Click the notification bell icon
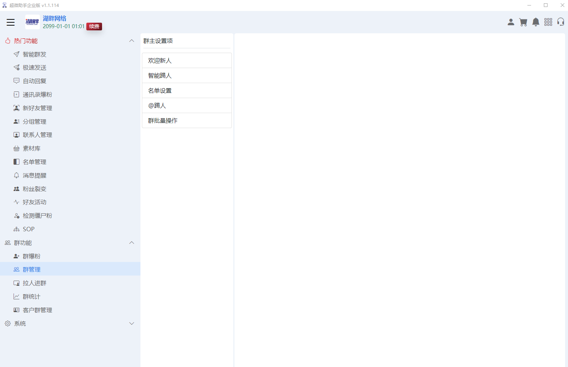 (536, 22)
